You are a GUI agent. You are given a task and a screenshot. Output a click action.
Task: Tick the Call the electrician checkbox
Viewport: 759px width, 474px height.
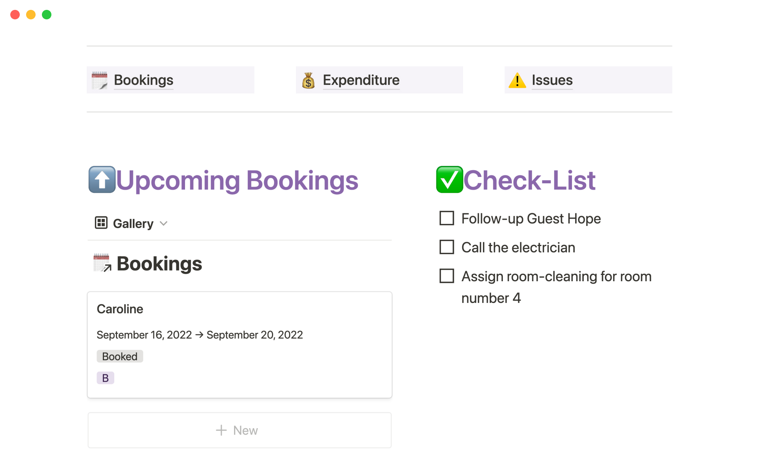point(447,247)
